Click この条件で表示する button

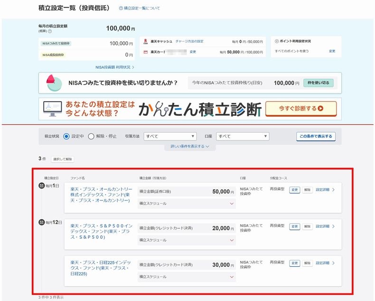[x=316, y=136]
